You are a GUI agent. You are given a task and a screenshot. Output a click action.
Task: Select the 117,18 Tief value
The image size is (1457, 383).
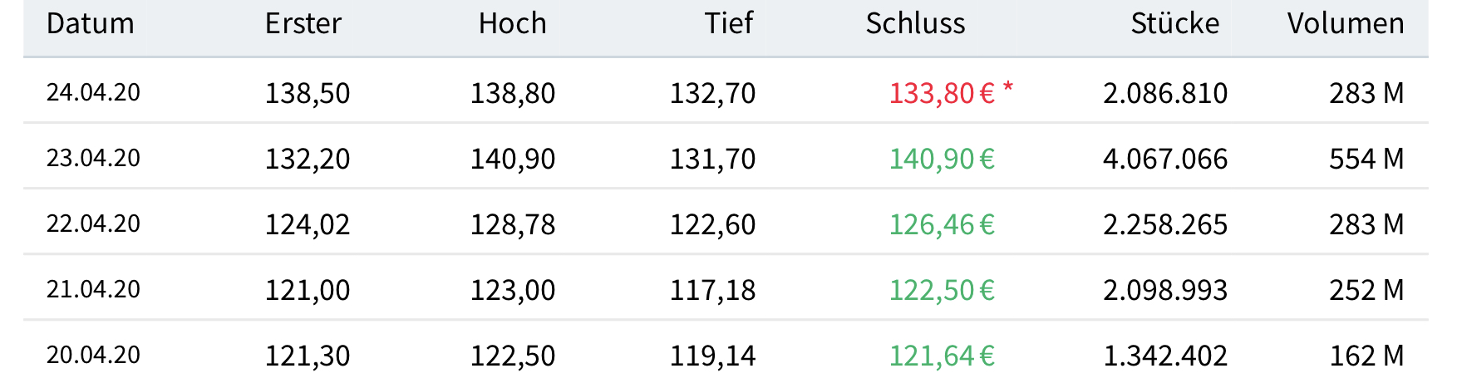712,290
